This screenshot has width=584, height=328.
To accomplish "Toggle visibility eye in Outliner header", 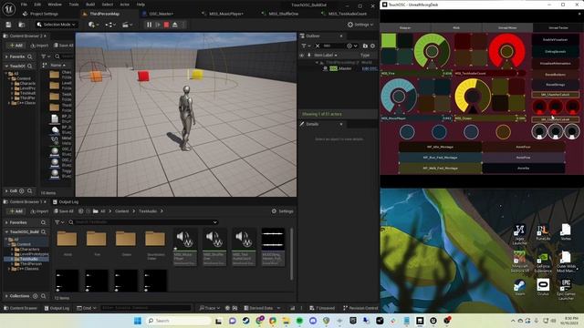I will click(302, 55).
